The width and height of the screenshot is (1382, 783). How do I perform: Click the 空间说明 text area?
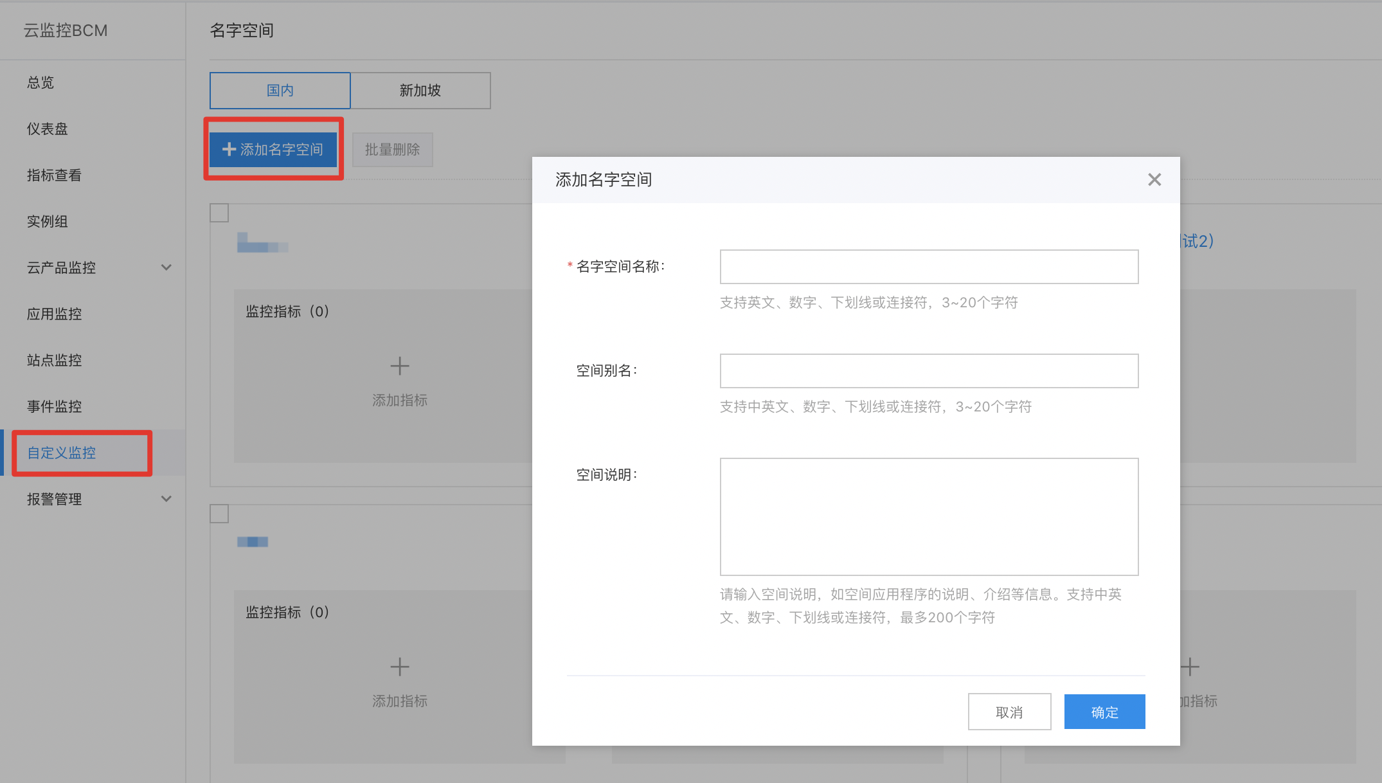click(x=929, y=516)
